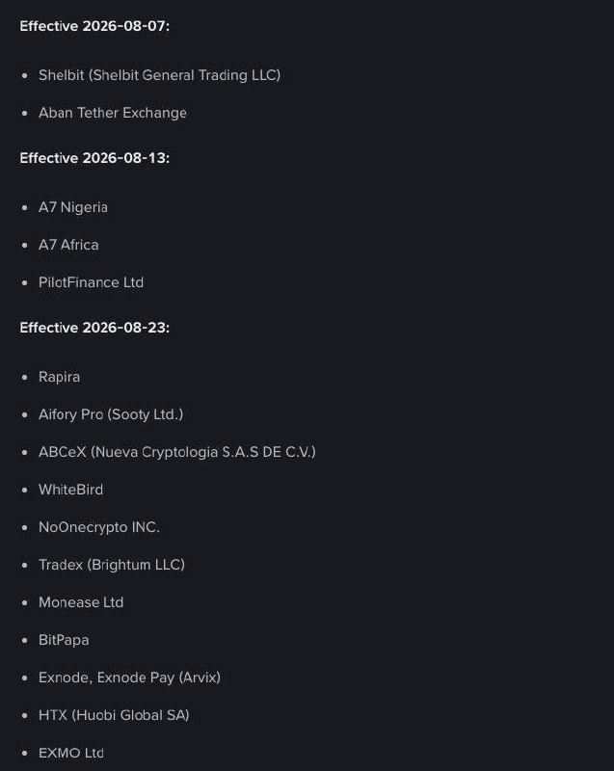Click the Aifory Pro (Sooty Ltd.) entry

(111, 414)
